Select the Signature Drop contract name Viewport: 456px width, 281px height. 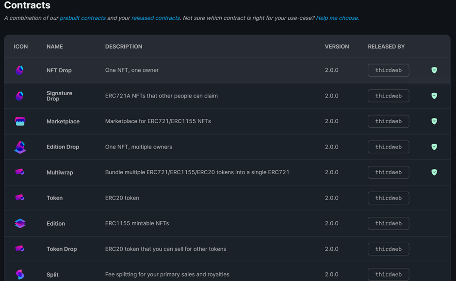click(x=59, y=96)
